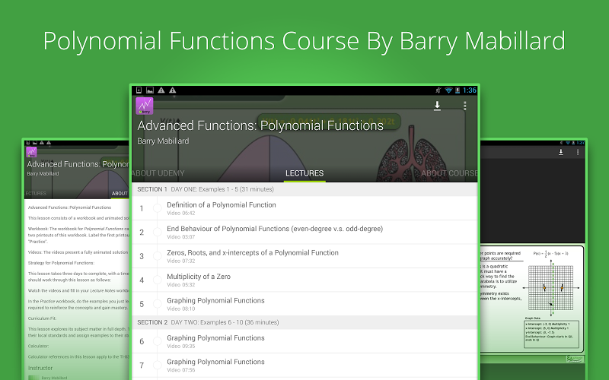Screen dimensions: 609x380
Task: Tap course title Advanced Functions in center header
Action: click(260, 125)
